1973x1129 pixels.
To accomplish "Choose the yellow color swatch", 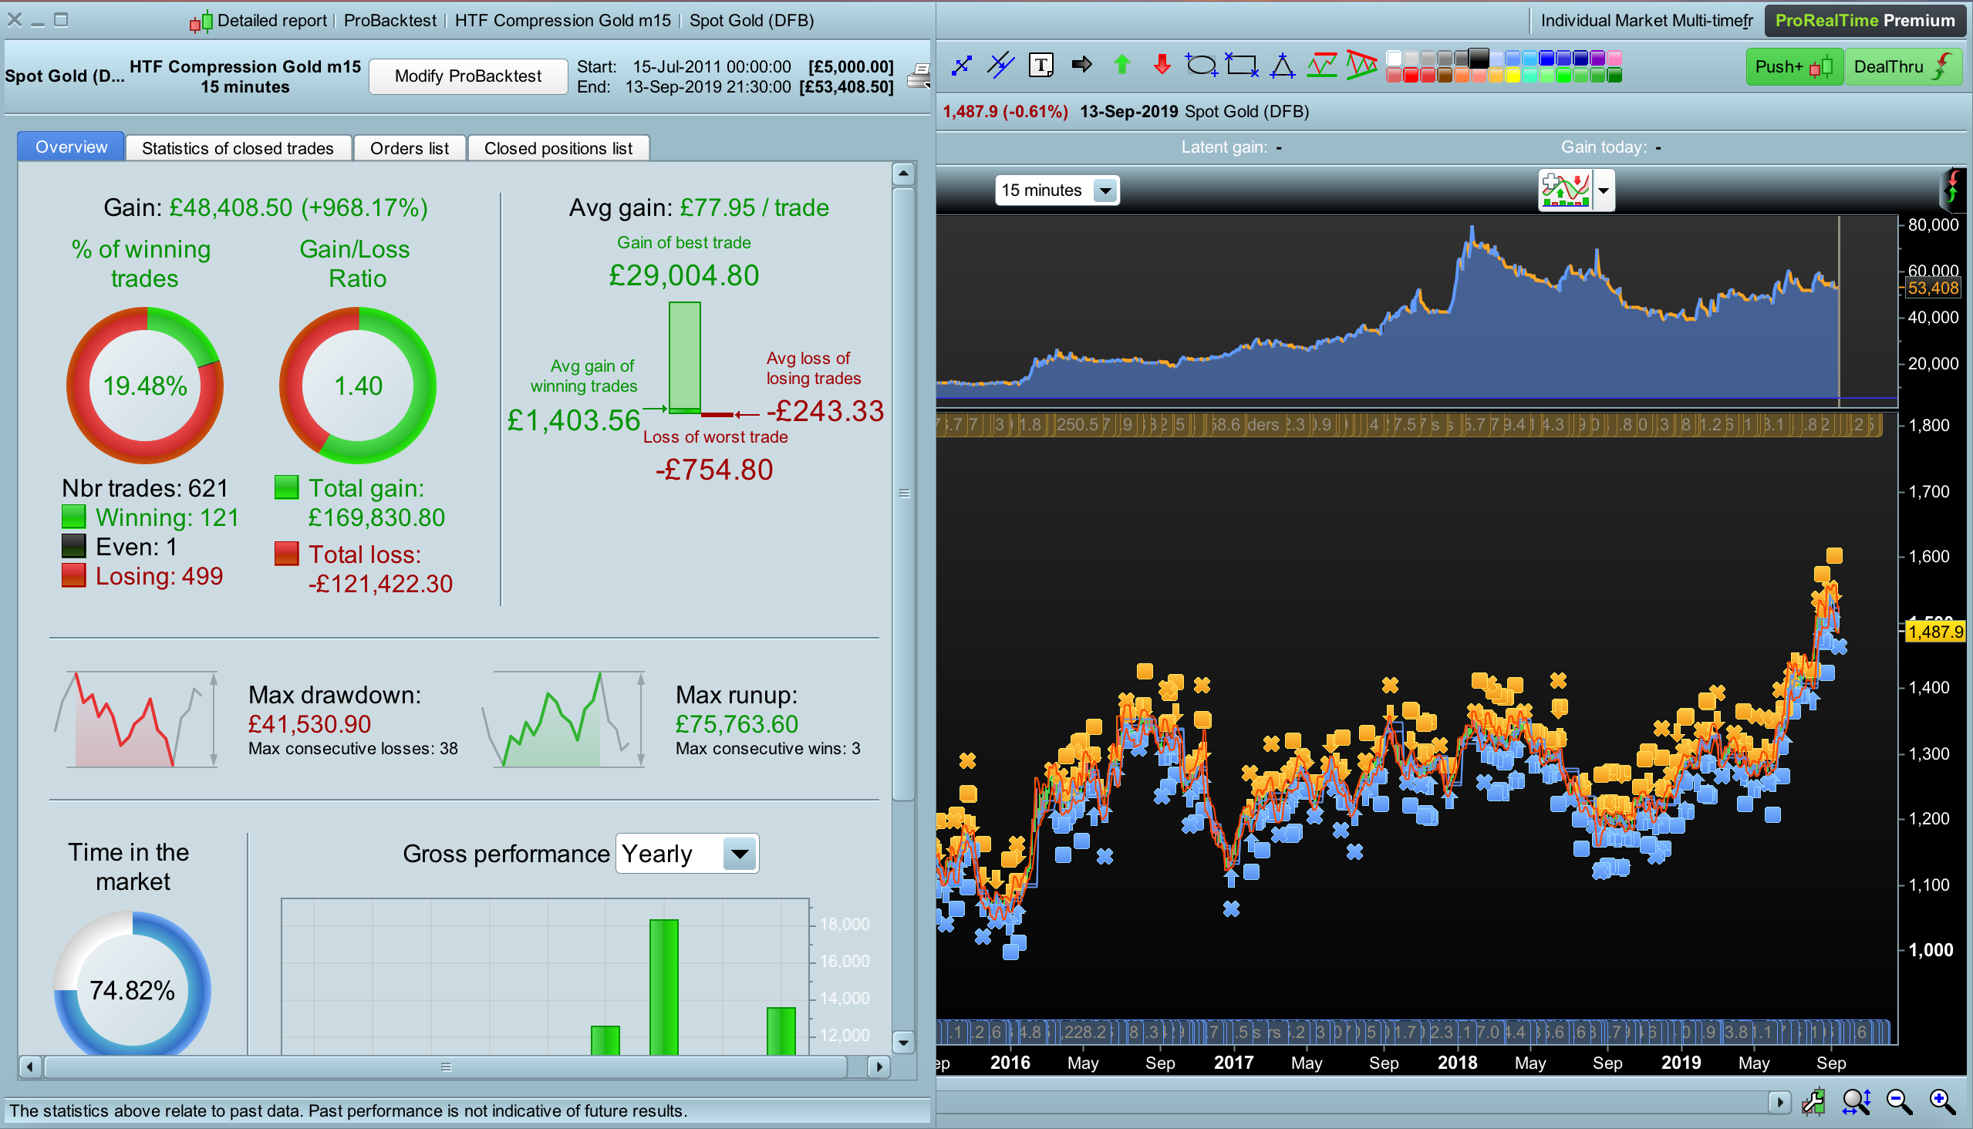I will click(1513, 76).
